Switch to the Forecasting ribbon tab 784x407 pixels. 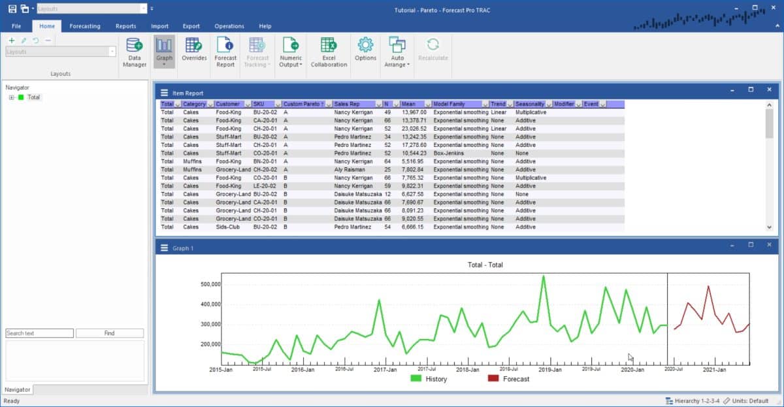tap(85, 26)
